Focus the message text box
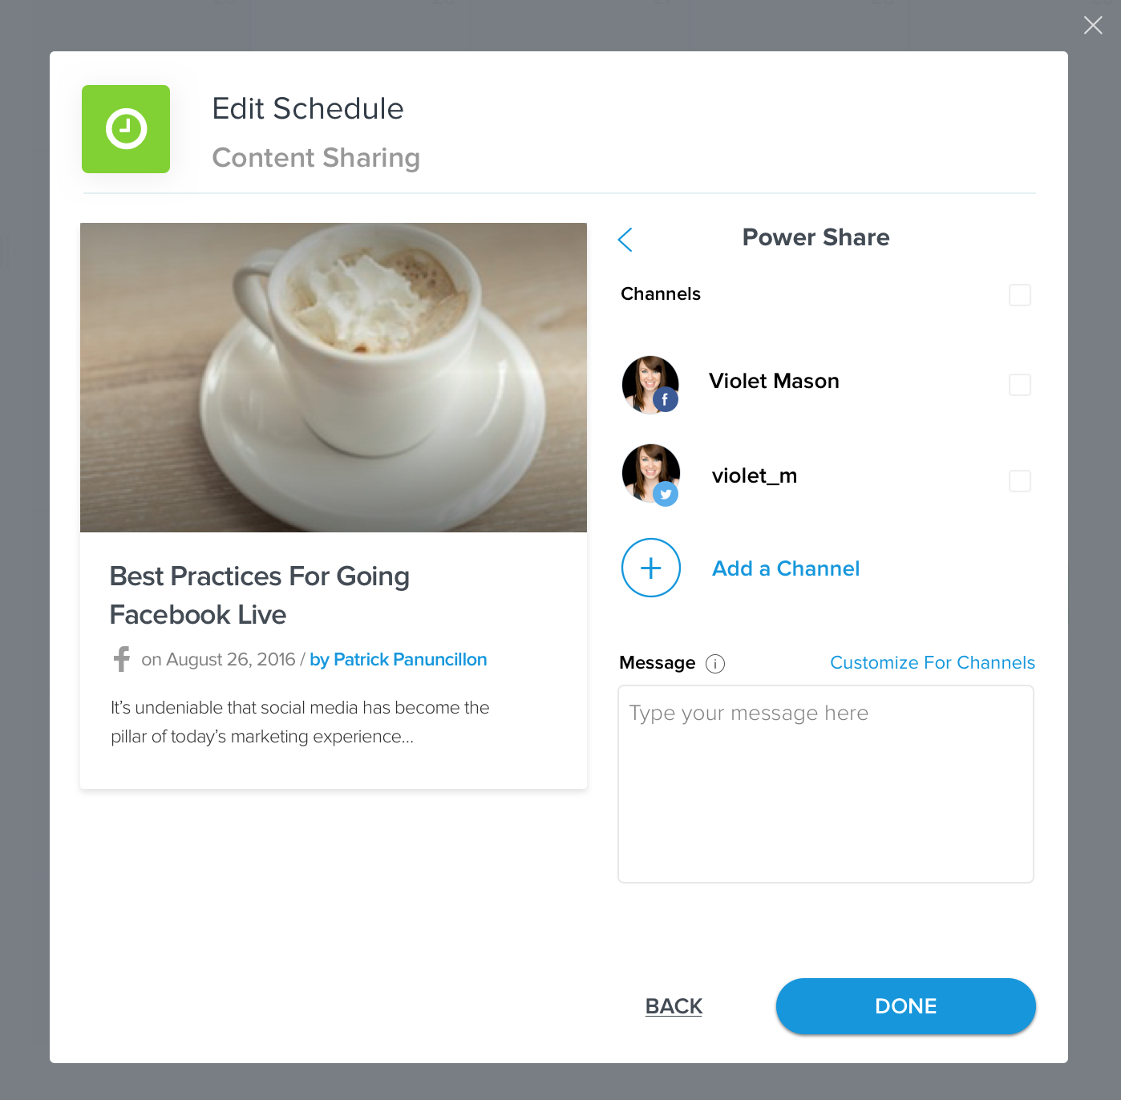 coord(826,784)
